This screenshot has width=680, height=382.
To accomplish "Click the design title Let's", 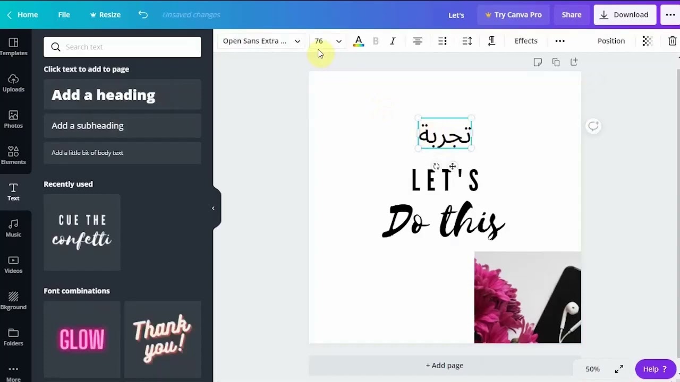I will (x=456, y=15).
